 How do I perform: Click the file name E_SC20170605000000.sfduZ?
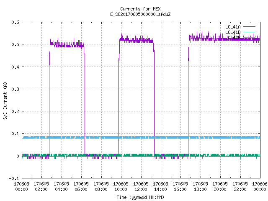[x=140, y=14]
